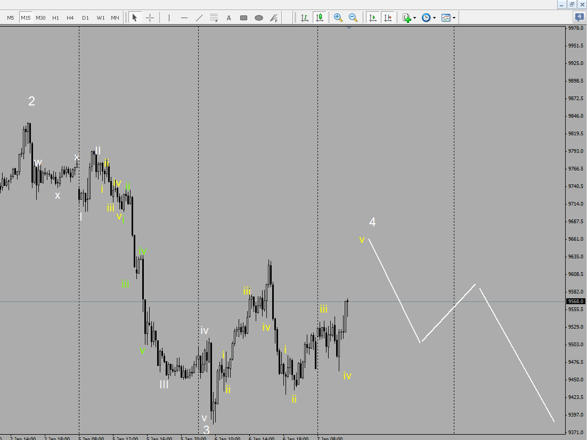
Task: Select the trendline drawing tool
Action: coord(199,18)
